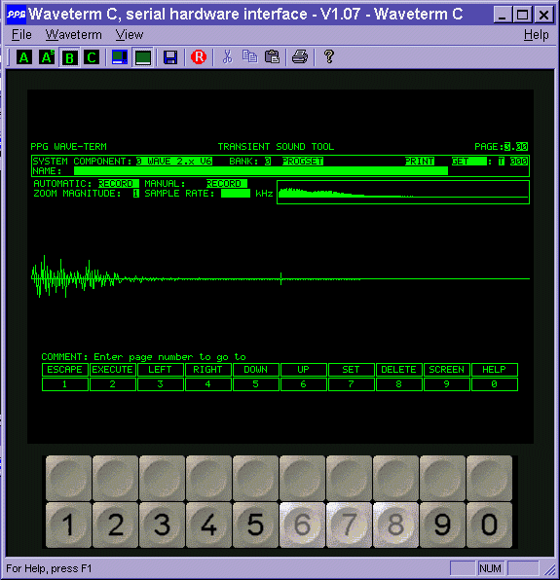Click the cursor marker on the waveform
The width and height of the screenshot is (560, 580).
(280, 278)
